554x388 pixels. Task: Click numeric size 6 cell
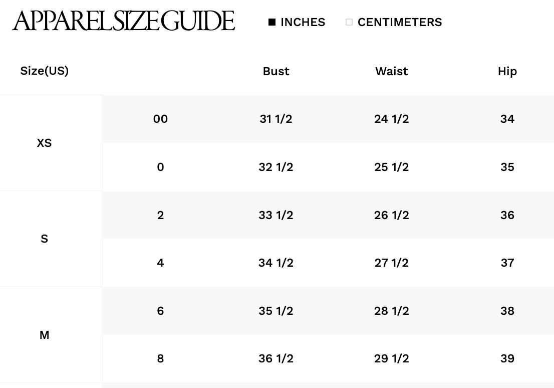[x=160, y=311]
